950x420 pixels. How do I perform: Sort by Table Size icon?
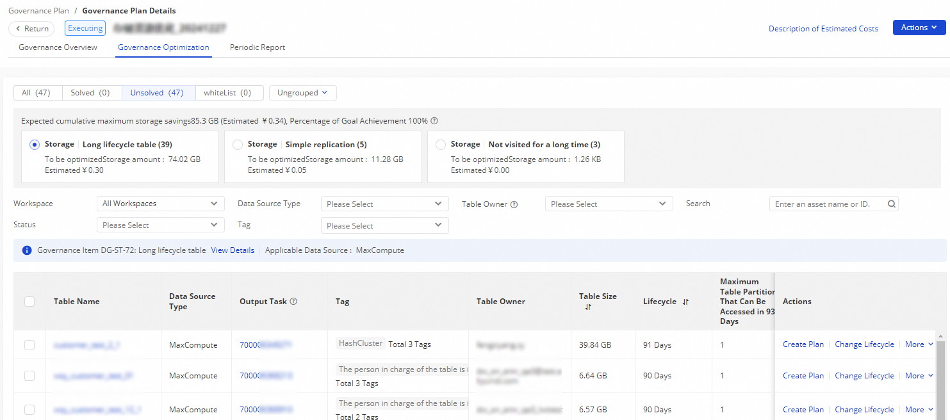[588, 307]
